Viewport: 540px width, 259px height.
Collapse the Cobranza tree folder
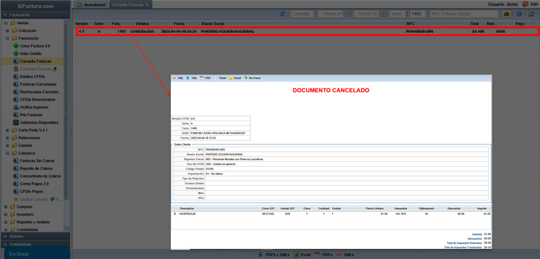pyautogui.click(x=7, y=152)
